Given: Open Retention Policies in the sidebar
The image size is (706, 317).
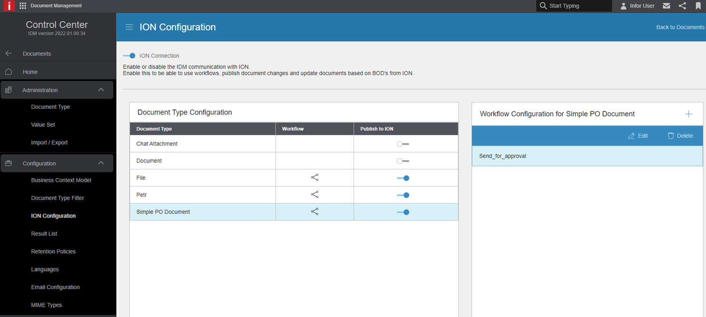Looking at the screenshot, I should coord(53,251).
